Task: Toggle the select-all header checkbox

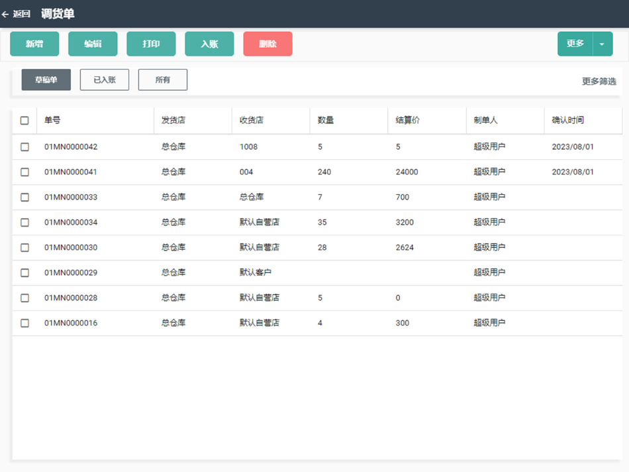Action: (24, 121)
